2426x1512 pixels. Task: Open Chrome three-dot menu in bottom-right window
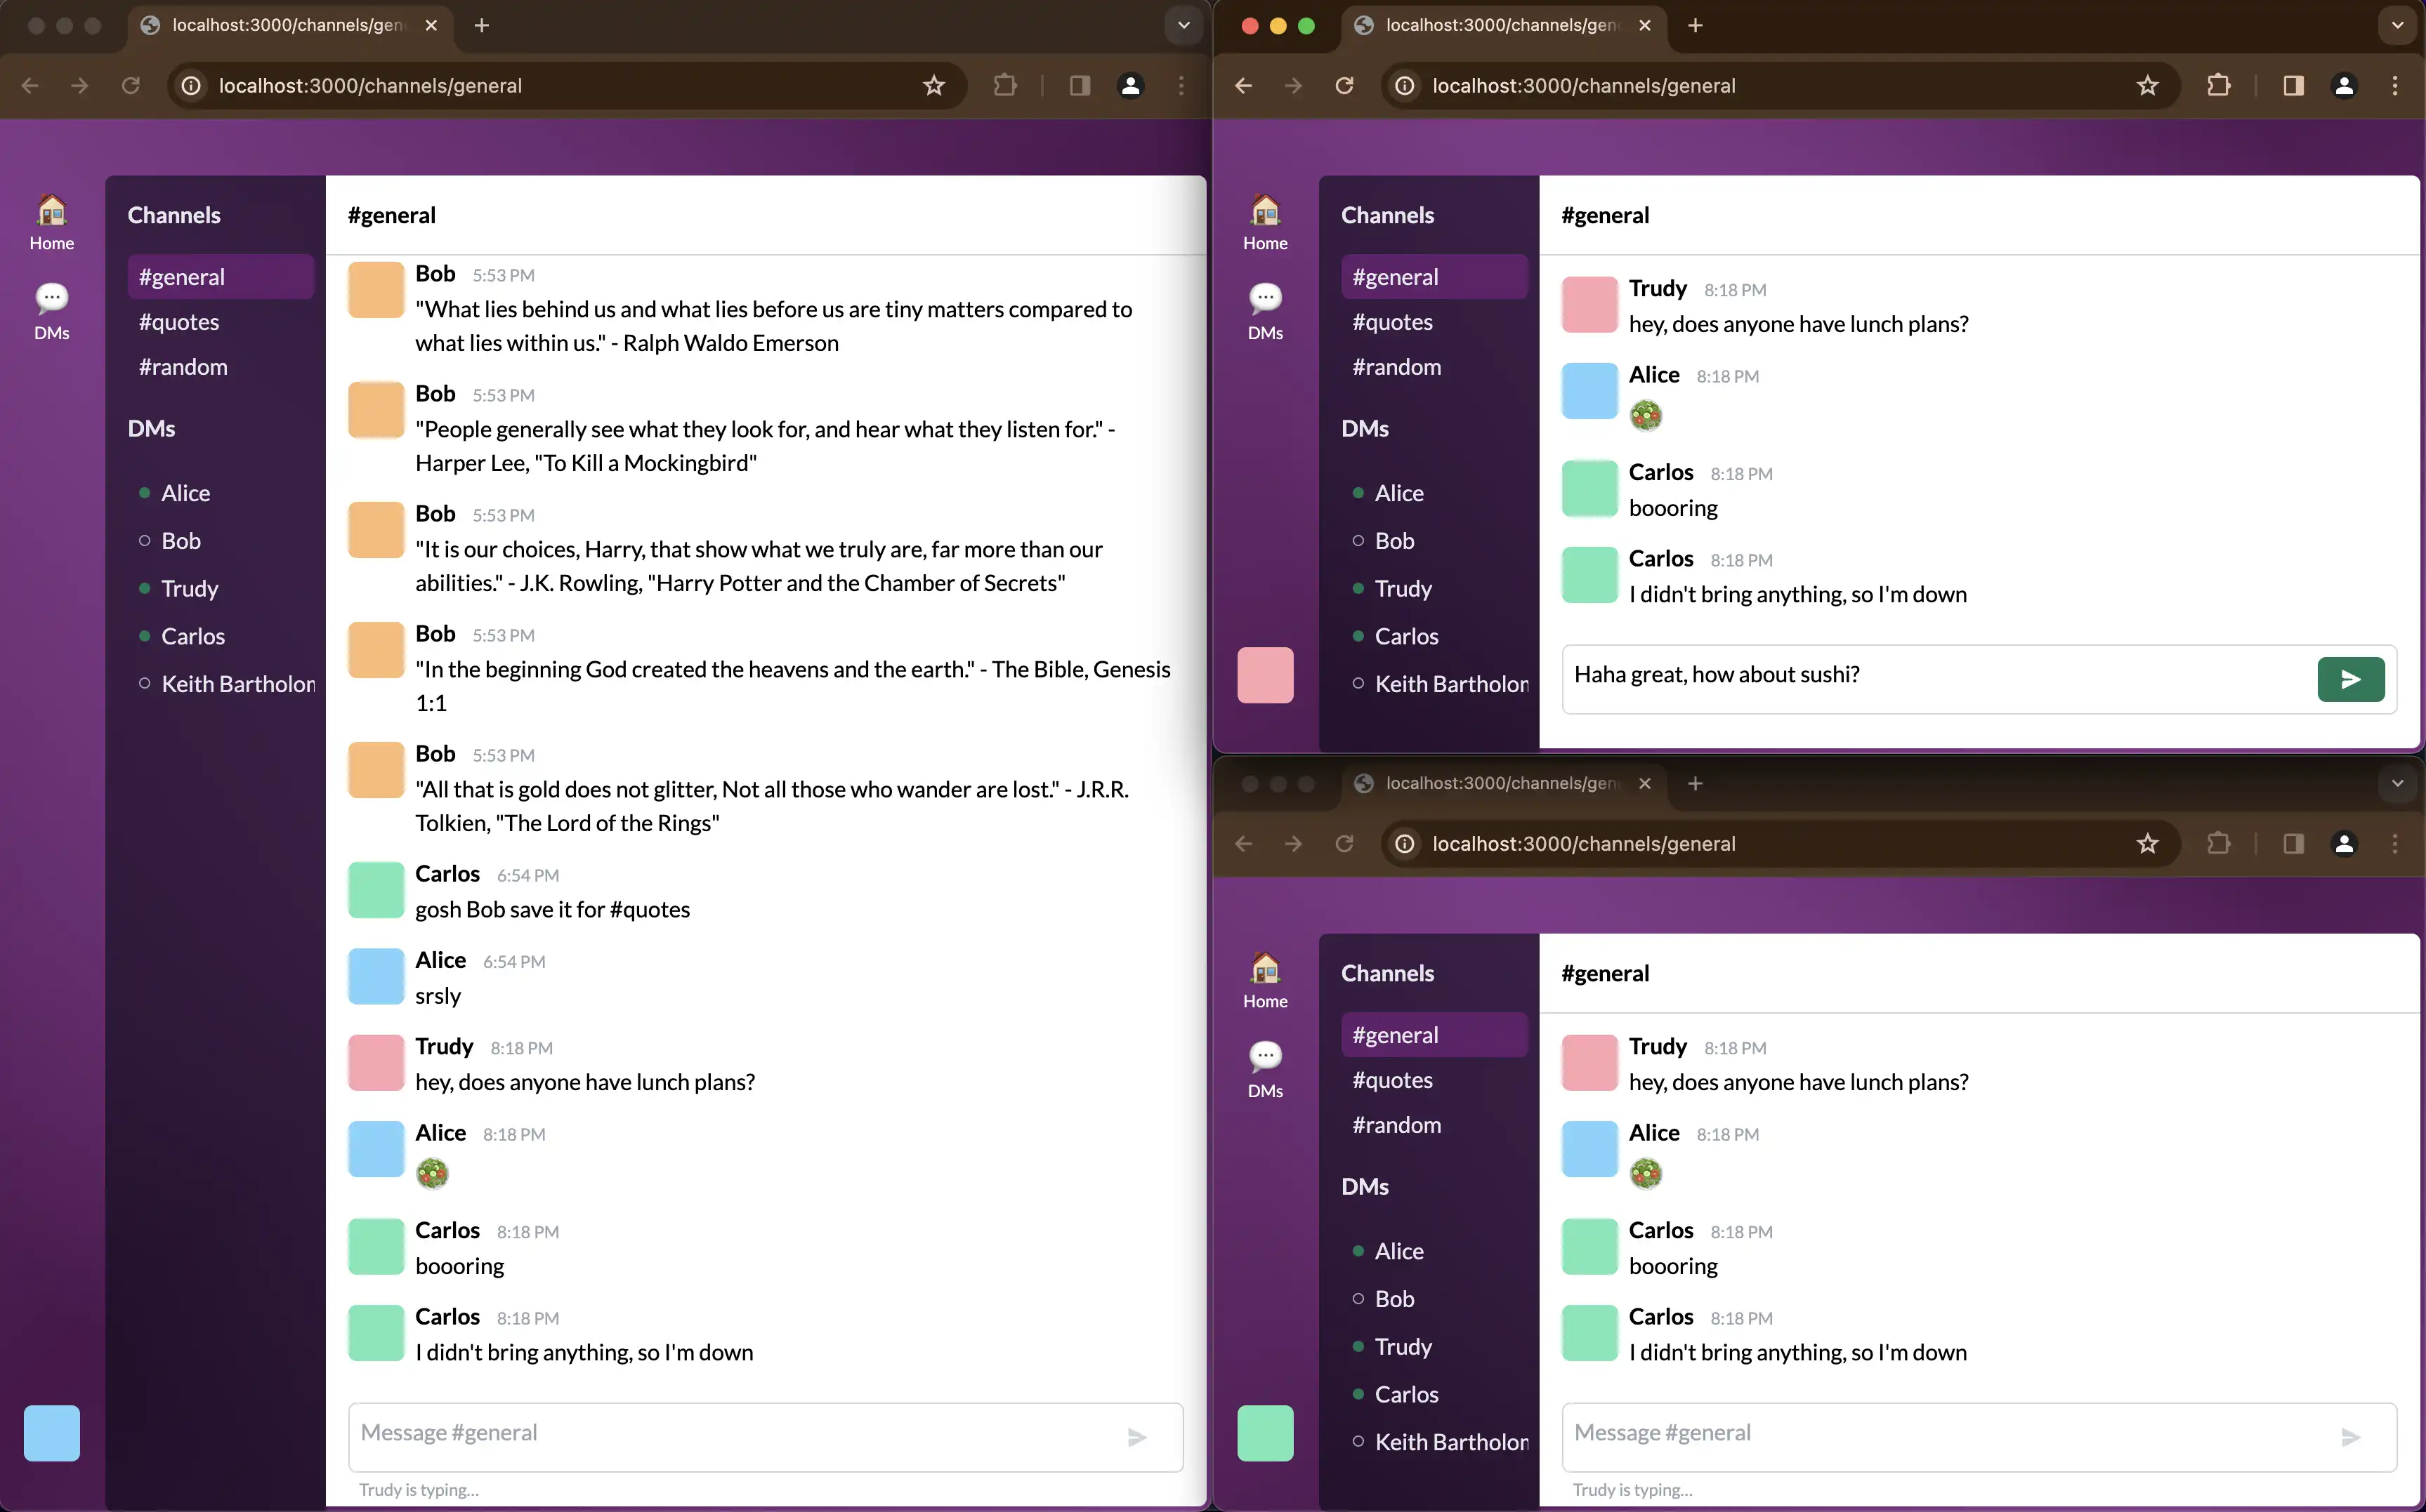pos(2394,843)
